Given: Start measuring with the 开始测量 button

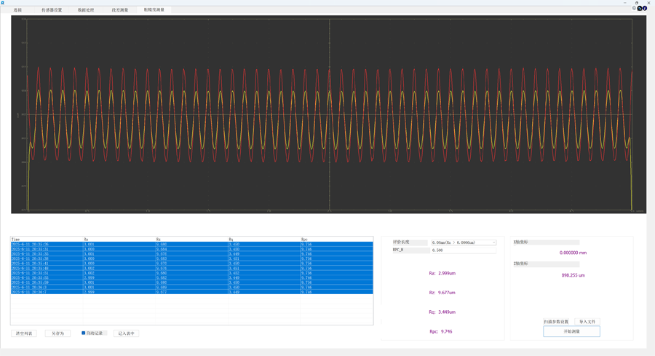Looking at the screenshot, I should (571, 331).
